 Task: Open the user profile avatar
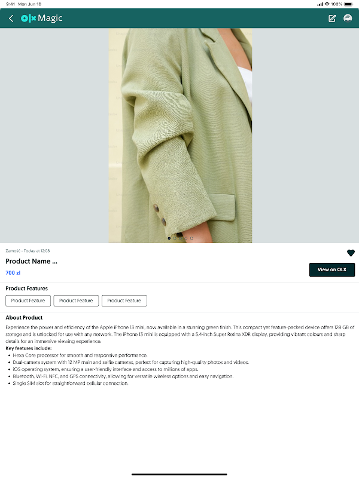click(x=348, y=19)
